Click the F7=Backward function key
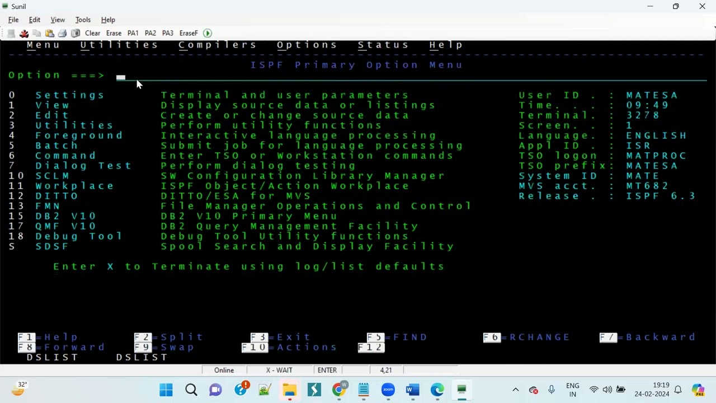716x403 pixels. [x=648, y=337]
